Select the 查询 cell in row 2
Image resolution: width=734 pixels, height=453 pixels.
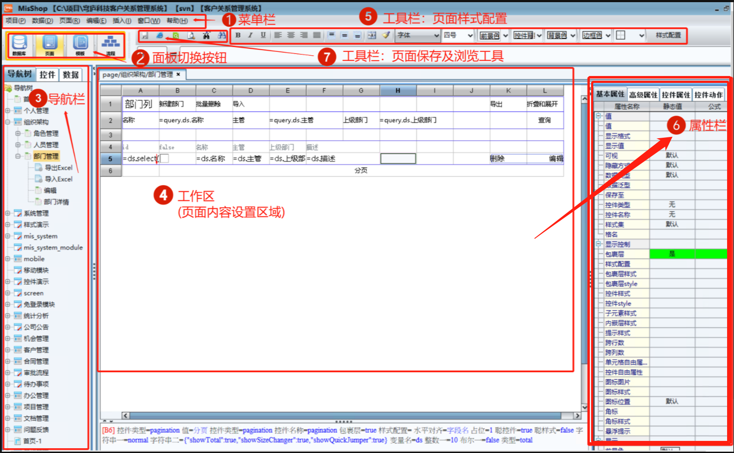tap(545, 120)
